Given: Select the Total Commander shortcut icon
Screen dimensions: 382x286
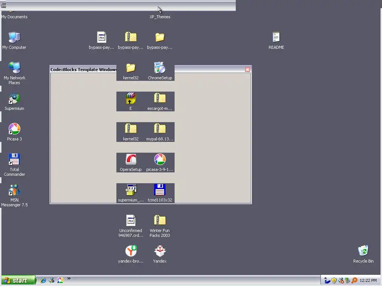Looking at the screenshot, I should tap(15, 159).
